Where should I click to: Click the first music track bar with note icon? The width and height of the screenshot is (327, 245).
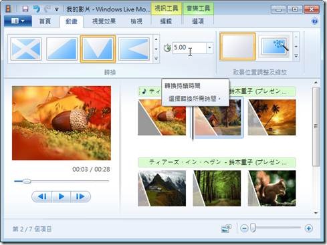[x=150, y=91]
